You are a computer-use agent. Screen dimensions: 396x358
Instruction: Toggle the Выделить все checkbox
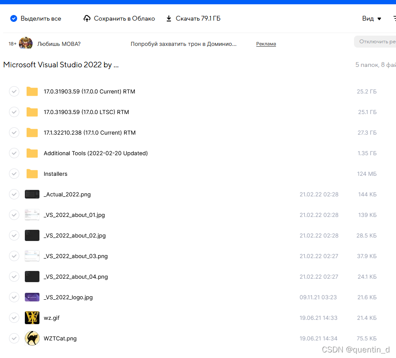(x=14, y=18)
